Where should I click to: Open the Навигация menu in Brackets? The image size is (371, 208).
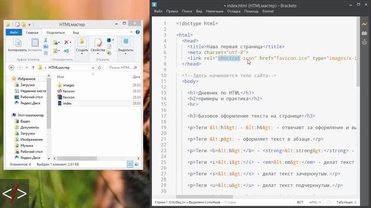(214, 12)
